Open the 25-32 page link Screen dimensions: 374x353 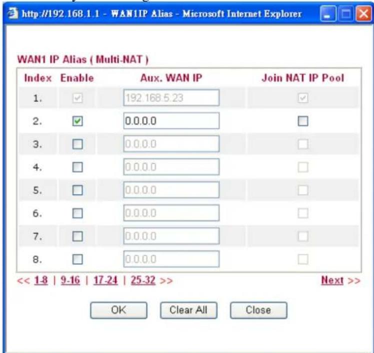pos(143,280)
